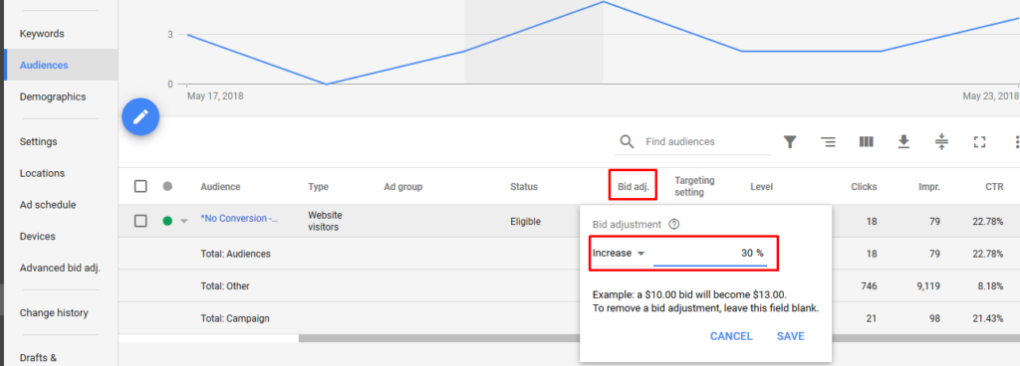The height and width of the screenshot is (366, 1020).
Task: Save the bid adjustment
Action: tap(790, 336)
